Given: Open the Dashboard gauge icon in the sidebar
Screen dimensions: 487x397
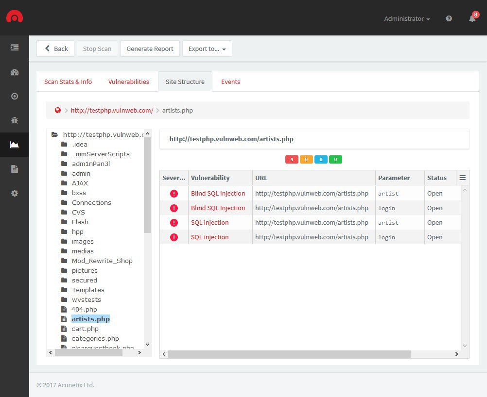Looking at the screenshot, I should pos(15,72).
